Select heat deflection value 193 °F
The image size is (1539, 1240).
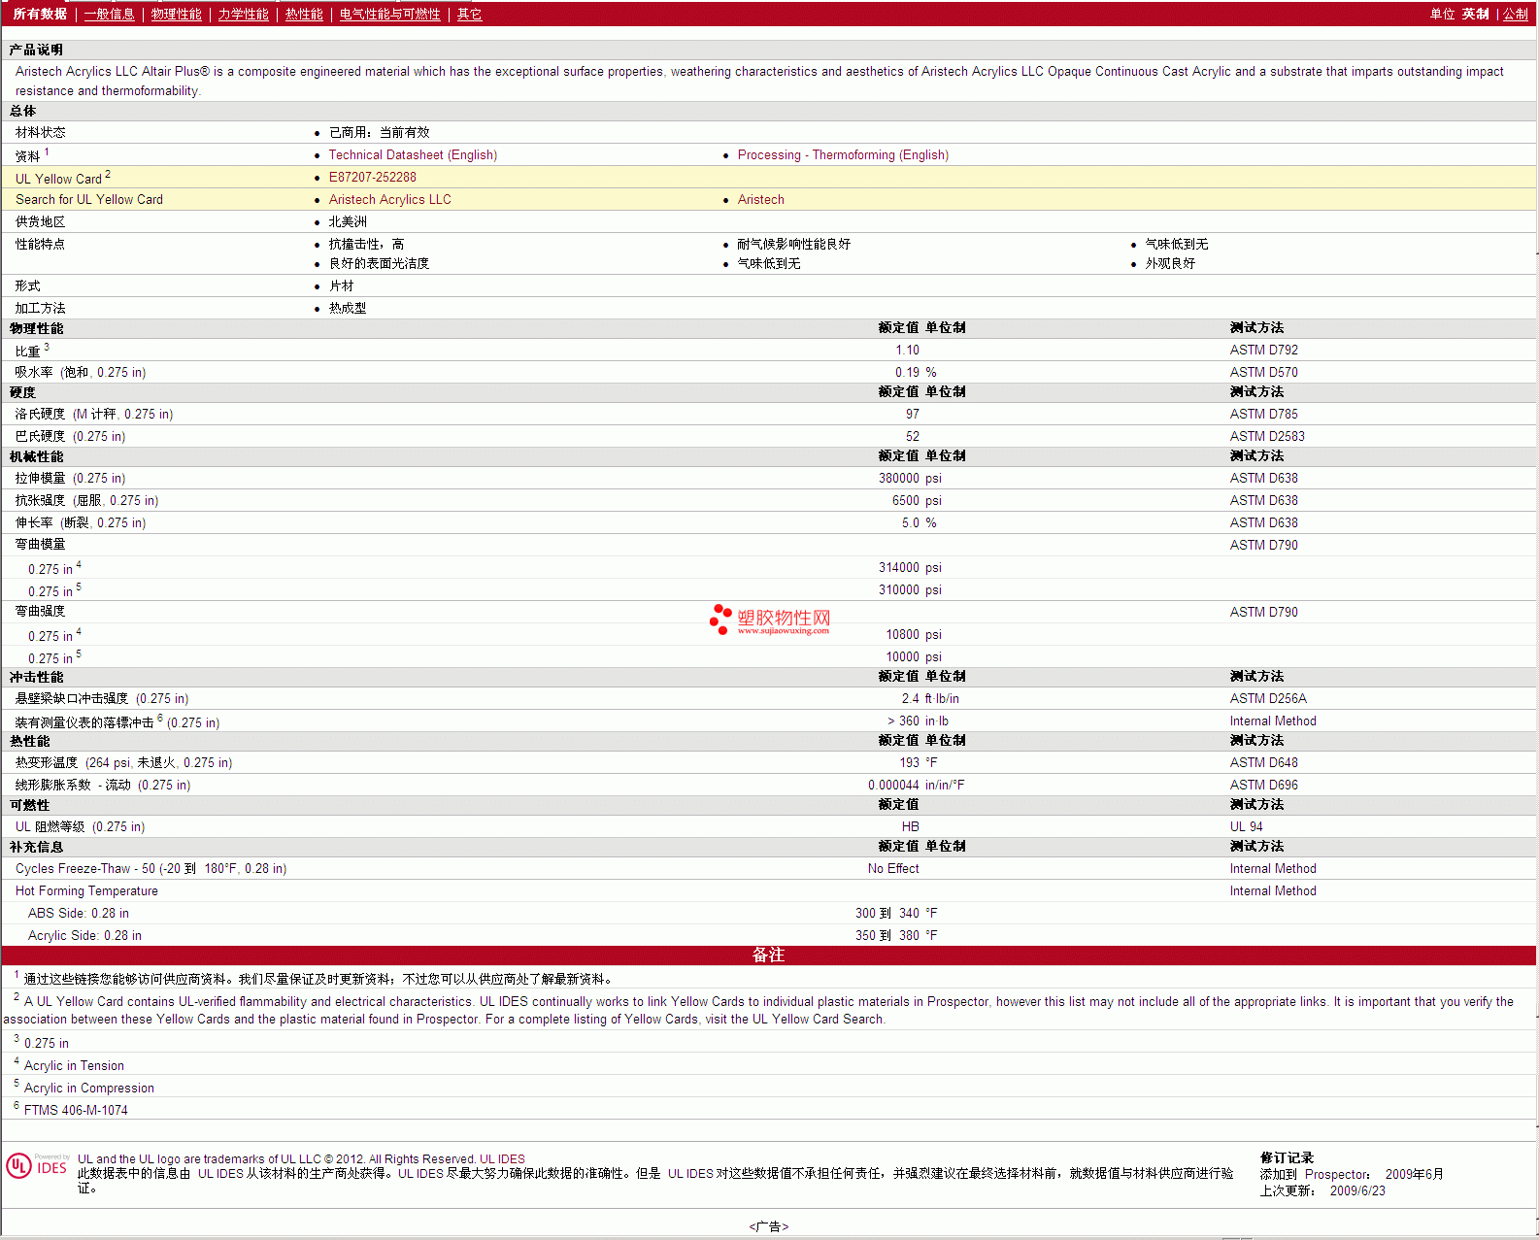coord(918,762)
